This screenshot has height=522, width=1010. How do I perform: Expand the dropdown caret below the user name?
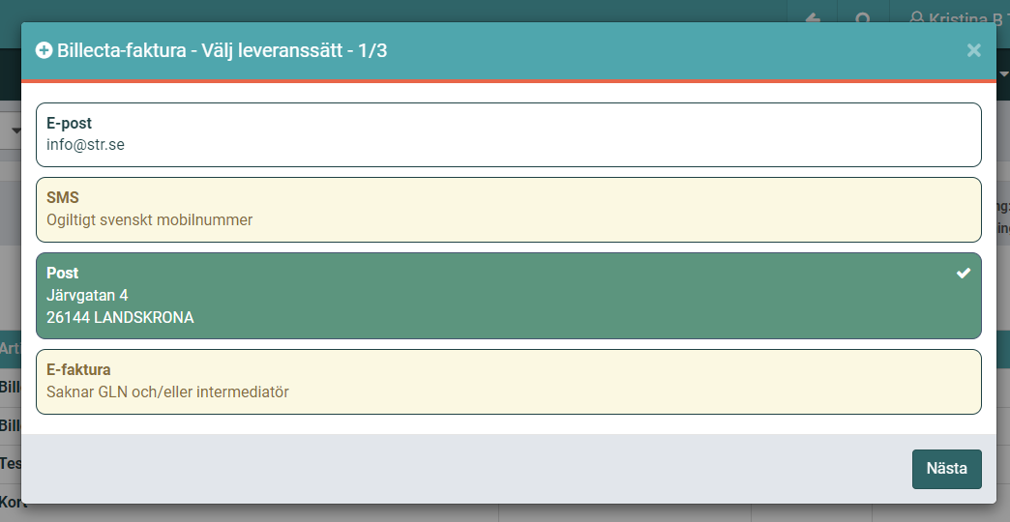[1003, 76]
